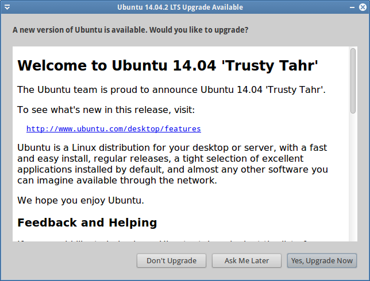Image resolution: width=370 pixels, height=281 pixels.
Task: Click the 'Ubuntu is a Linux distribution' line
Action: click(x=172, y=147)
